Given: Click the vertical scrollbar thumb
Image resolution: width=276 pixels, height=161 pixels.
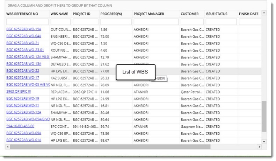Looking at the screenshot, I should 264,119.
